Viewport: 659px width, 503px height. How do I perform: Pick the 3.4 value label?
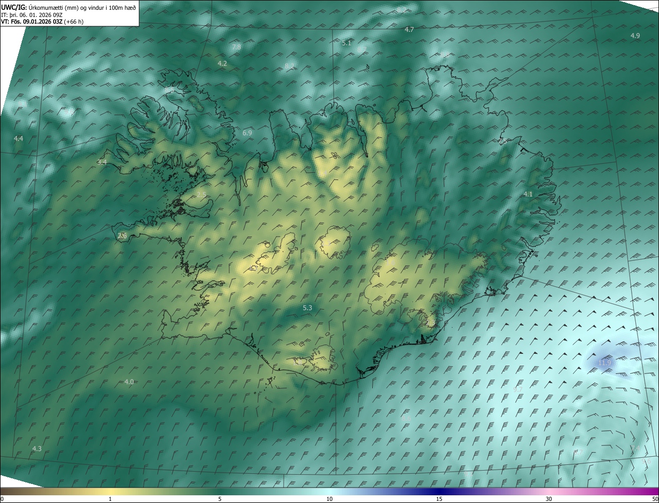pos(102,162)
